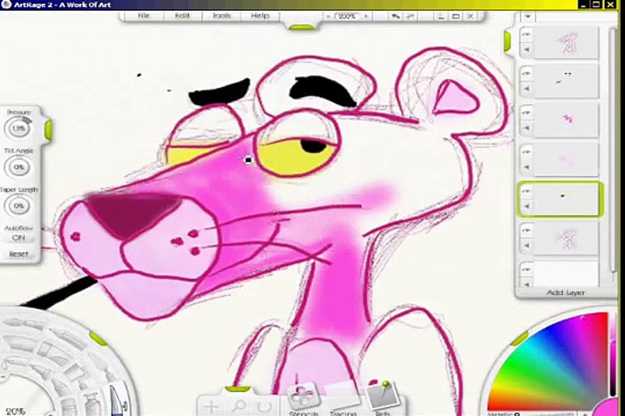Click the zoom out minus button
The image size is (625, 416).
[x=328, y=16]
